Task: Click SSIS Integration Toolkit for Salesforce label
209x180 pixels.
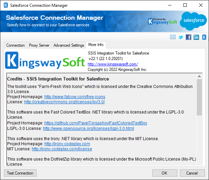Action: click(x=119, y=53)
